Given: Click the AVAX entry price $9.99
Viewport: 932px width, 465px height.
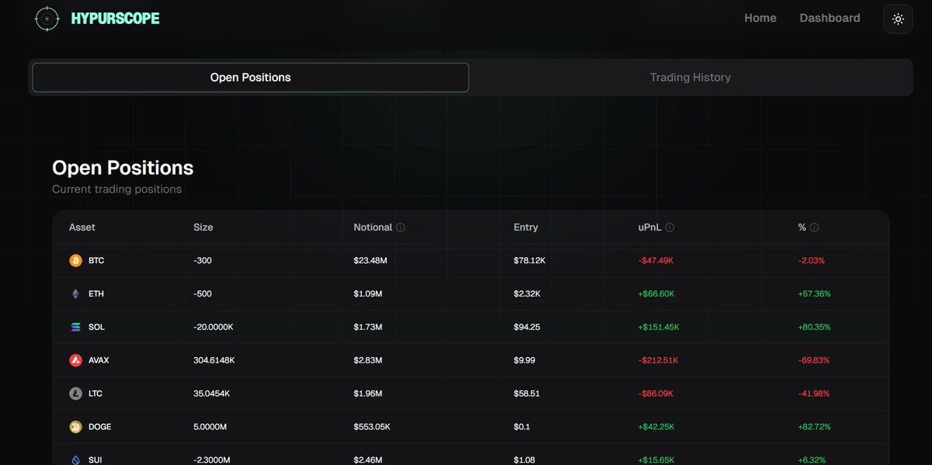Looking at the screenshot, I should [524, 360].
